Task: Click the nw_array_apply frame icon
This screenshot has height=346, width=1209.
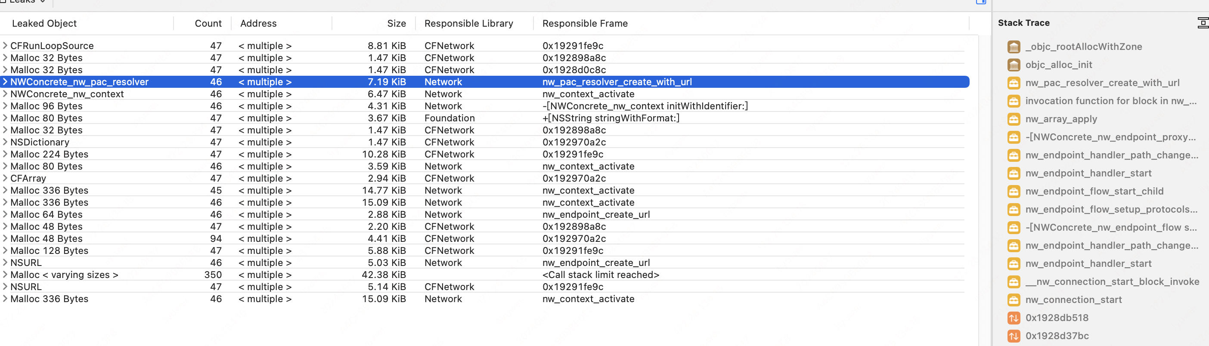Action: point(1013,119)
